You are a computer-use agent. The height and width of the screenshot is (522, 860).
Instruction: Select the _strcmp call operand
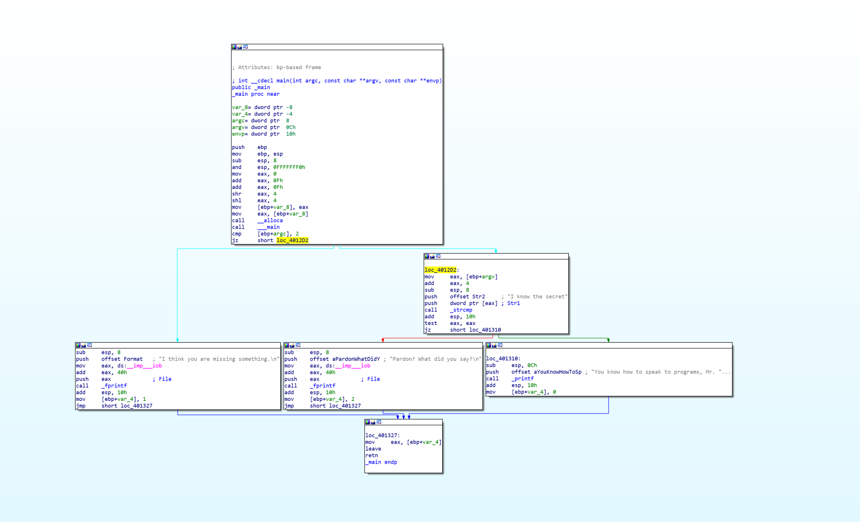coord(461,310)
